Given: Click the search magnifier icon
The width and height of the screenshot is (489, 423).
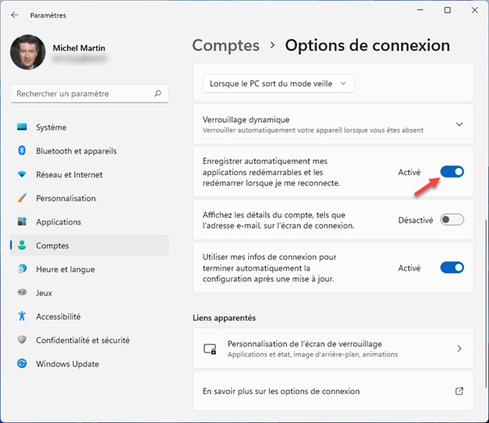Looking at the screenshot, I should [158, 94].
